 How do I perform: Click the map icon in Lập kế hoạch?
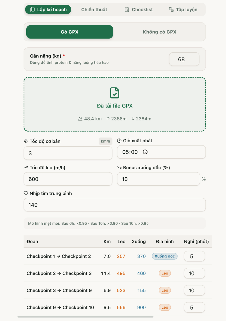[x=32, y=10]
